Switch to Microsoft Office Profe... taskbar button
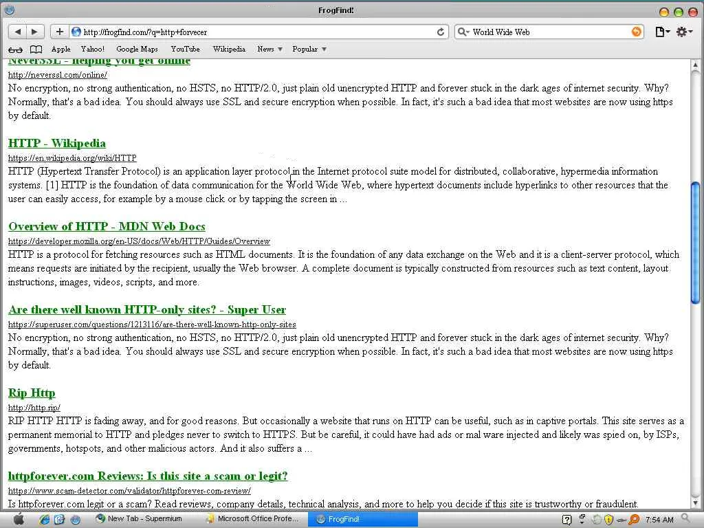 pos(252,519)
